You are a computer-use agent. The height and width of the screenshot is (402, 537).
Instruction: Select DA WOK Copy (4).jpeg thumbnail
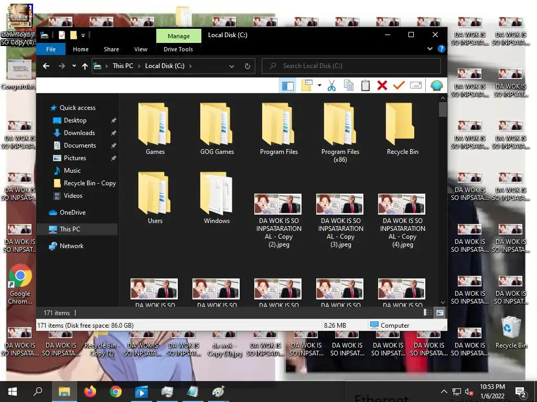click(402, 204)
